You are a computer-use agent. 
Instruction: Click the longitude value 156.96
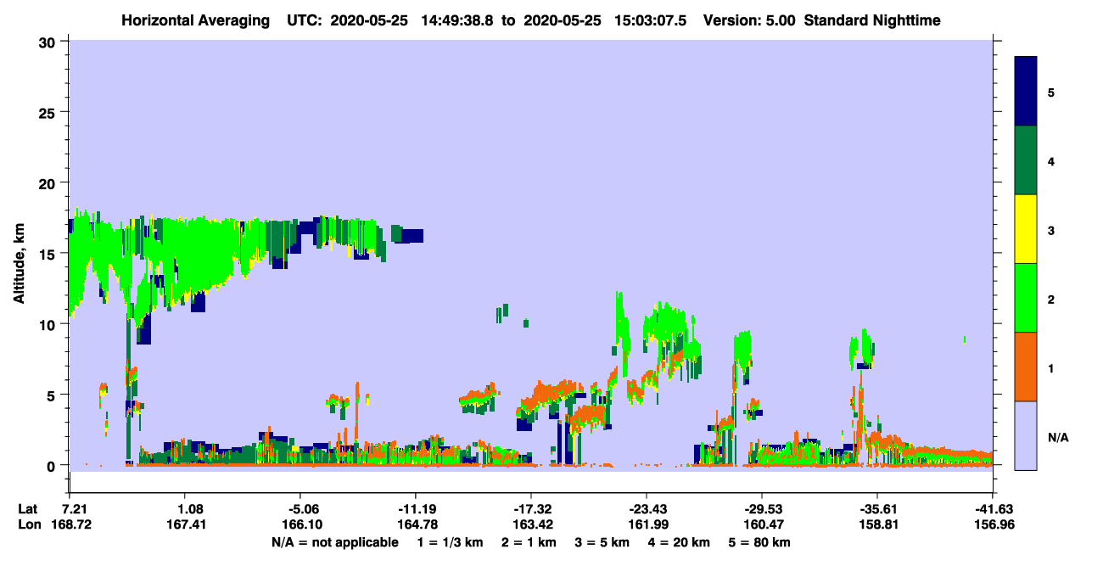[993, 524]
